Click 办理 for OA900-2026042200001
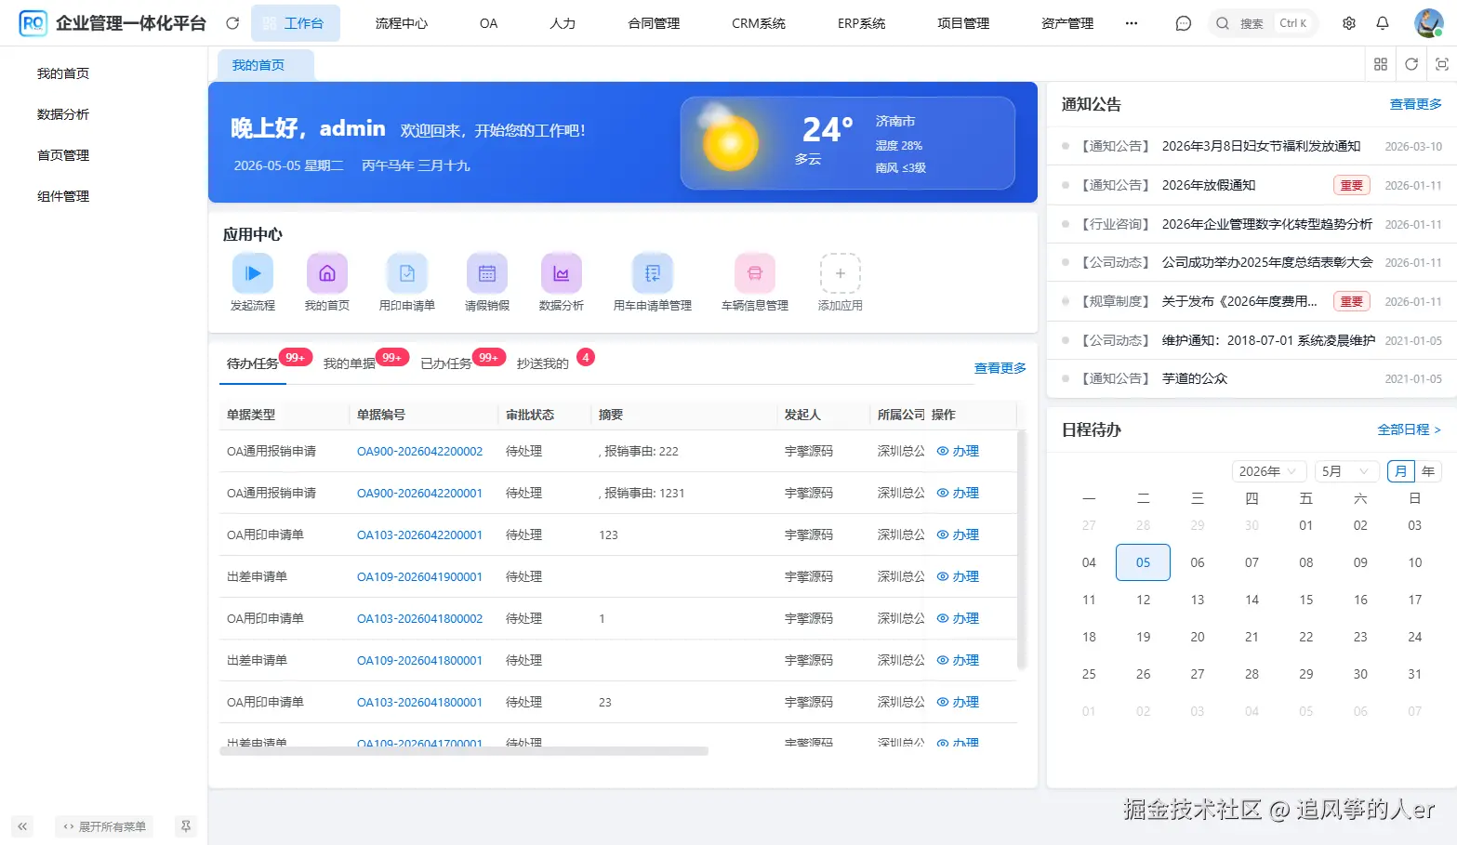Viewport: 1457px width, 845px height. tap(958, 493)
